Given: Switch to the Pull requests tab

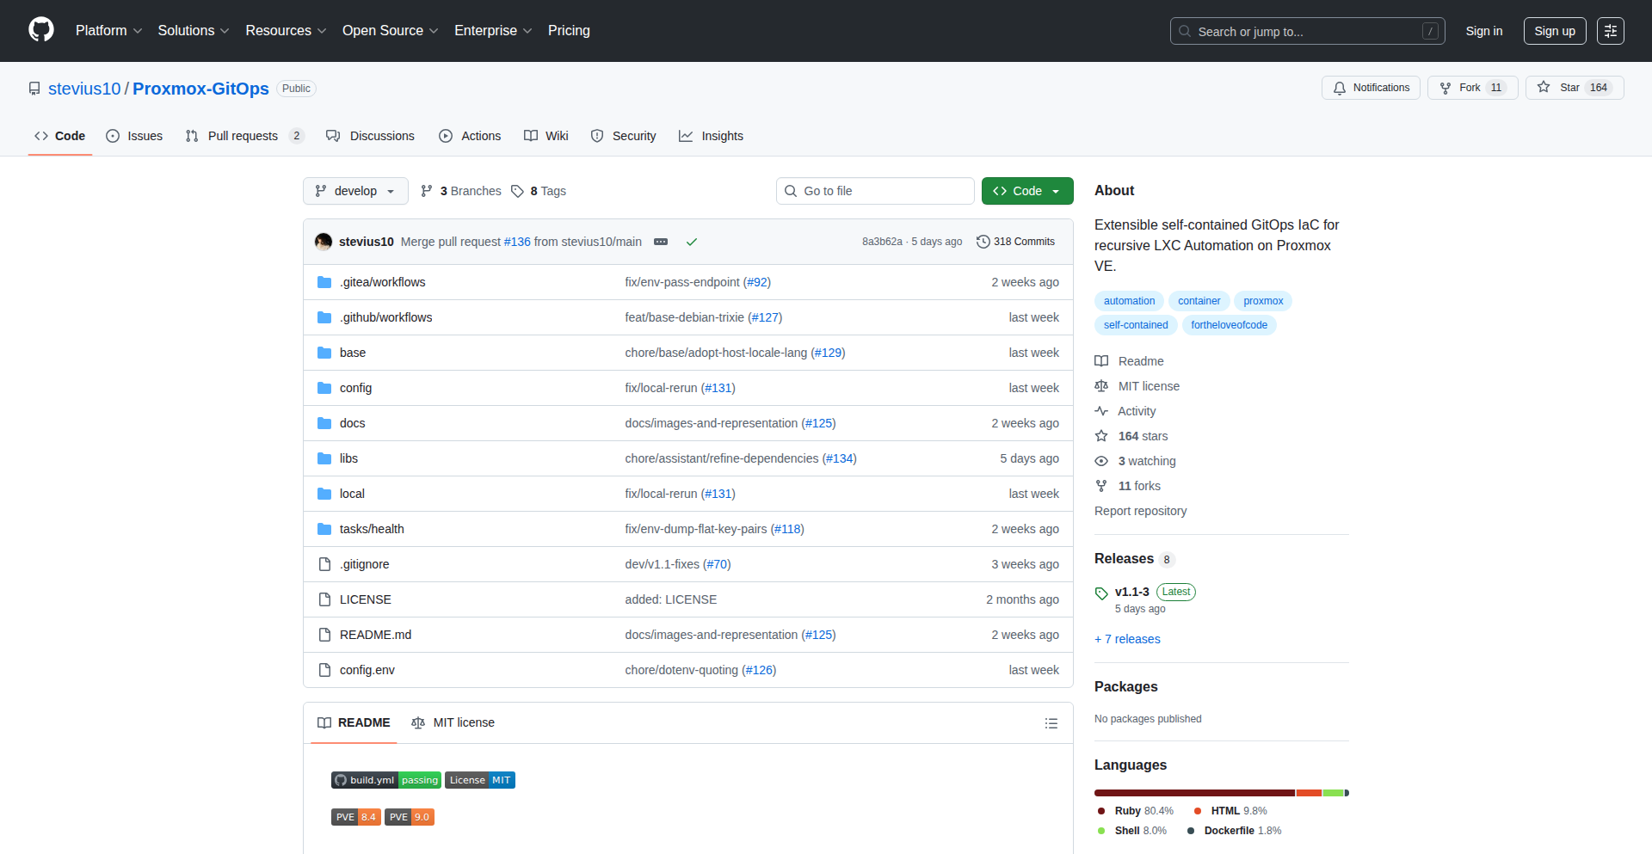Looking at the screenshot, I should 244,136.
